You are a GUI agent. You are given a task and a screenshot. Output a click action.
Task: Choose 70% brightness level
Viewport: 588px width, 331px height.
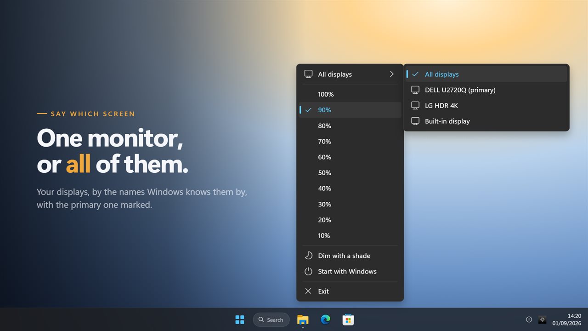(350, 141)
